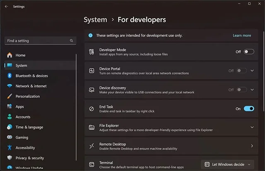Open the Let Windows decide dropdown
This screenshot has width=265, height=171.
(x=227, y=164)
